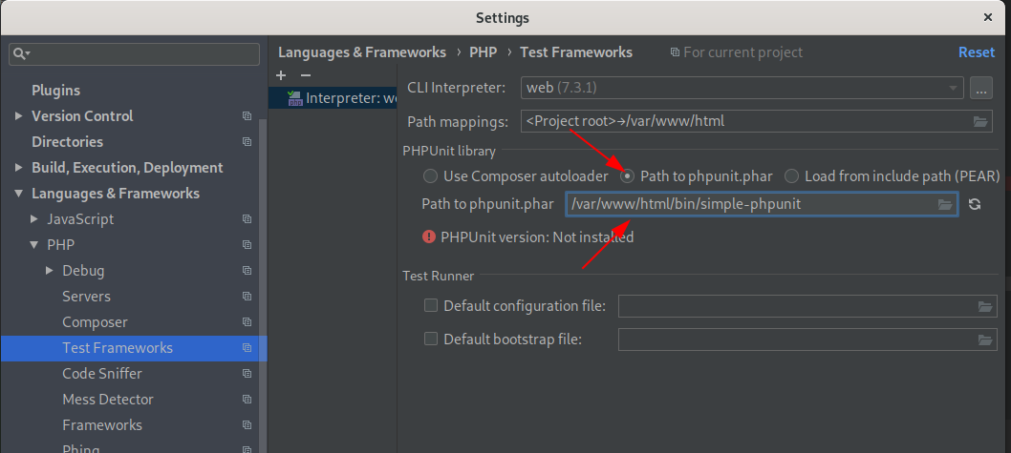Click folder icon for Default configuration file
1011x453 pixels.
click(984, 306)
